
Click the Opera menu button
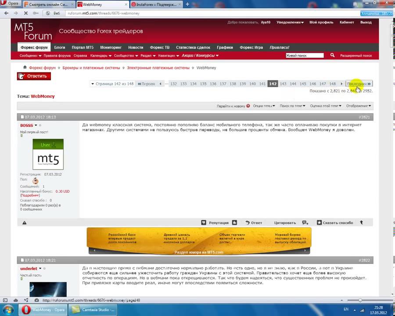click(x=10, y=4)
